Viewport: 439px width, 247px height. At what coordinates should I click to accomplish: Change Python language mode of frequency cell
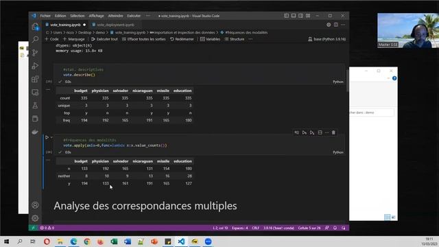[338, 152]
